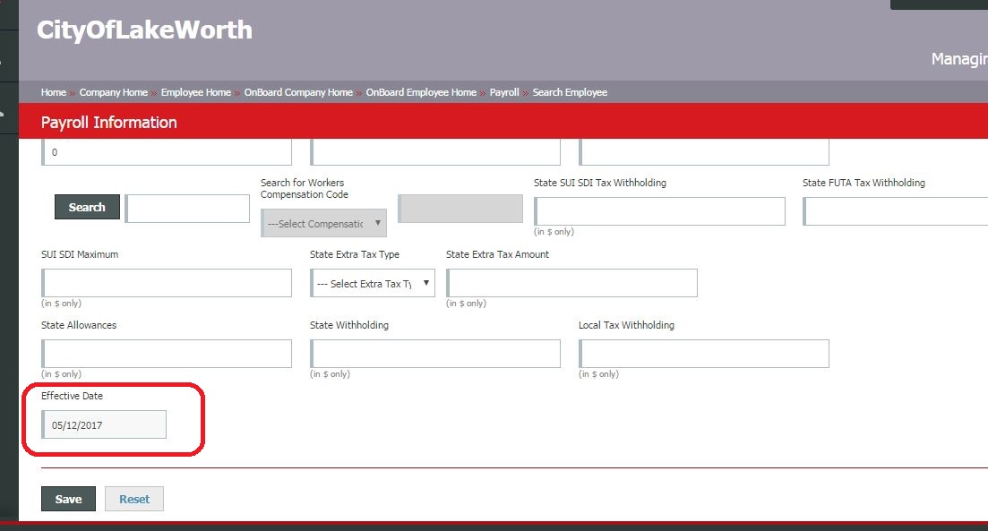Focus State SUI SDI Tax Withholding field
Screen dimensions: 988x531
click(x=660, y=211)
